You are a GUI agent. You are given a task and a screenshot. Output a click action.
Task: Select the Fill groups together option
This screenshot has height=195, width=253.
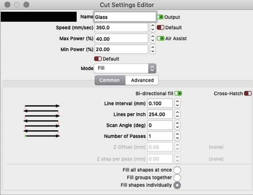click(177, 178)
